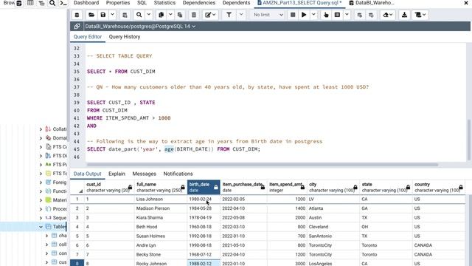
Task: Click the Delete rows trash icon
Action: (194, 15)
